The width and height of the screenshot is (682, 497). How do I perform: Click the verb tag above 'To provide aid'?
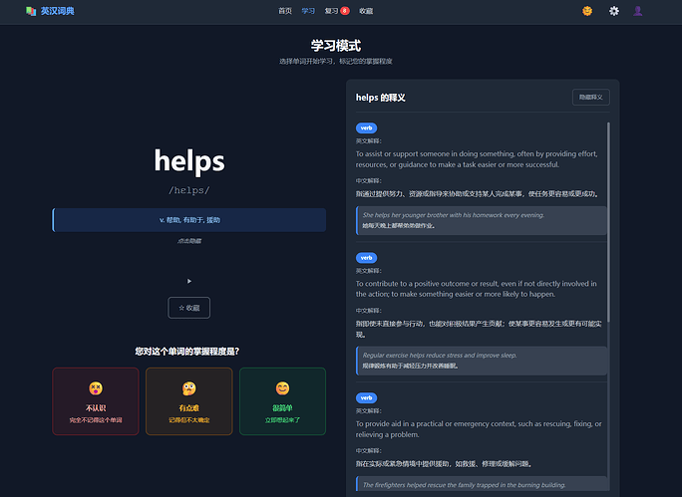tap(366, 398)
